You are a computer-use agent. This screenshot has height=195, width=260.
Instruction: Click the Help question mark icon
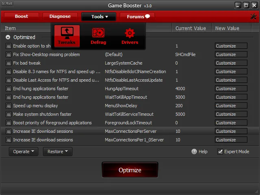[194, 152]
